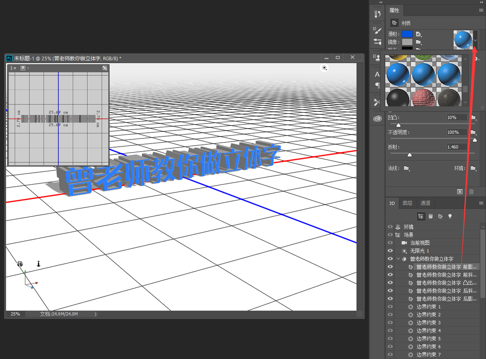
Task: Toggle visibility of 环境 environment
Action: click(390, 227)
